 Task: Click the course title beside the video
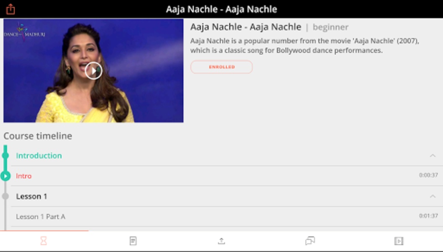point(246,27)
